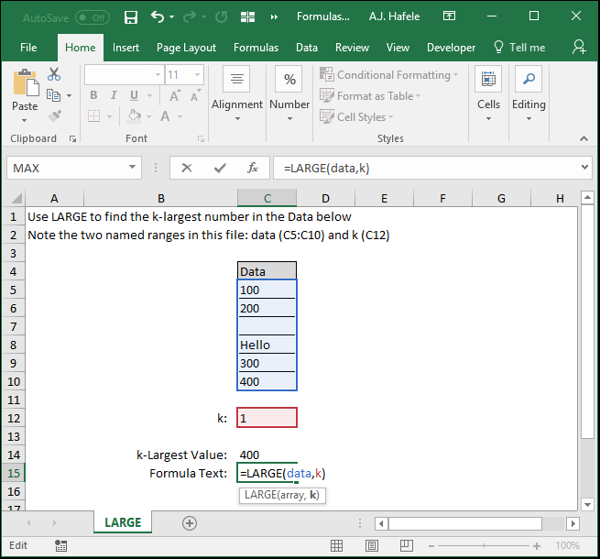Click the Increase Font Size icon
The height and width of the screenshot is (559, 600).
point(175,95)
